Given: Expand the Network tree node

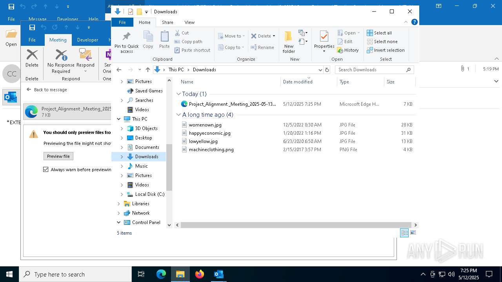Looking at the screenshot, I should 119,213.
